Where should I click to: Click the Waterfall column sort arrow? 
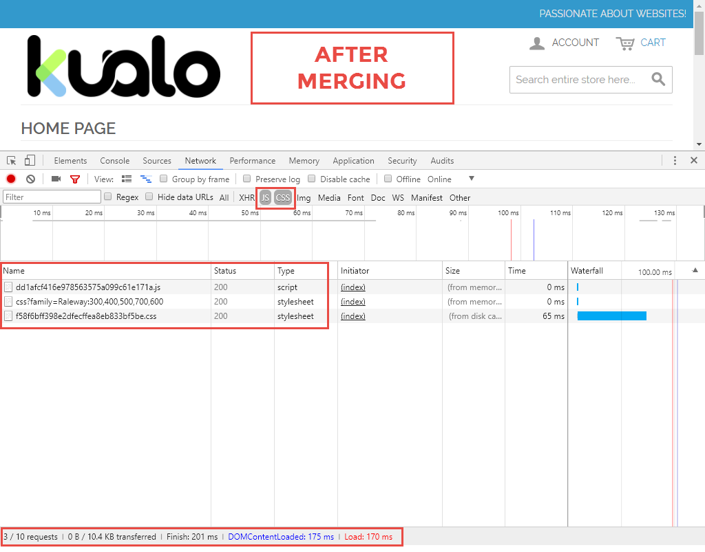pyautogui.click(x=694, y=271)
